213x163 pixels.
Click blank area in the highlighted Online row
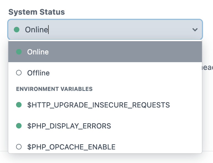122,52
